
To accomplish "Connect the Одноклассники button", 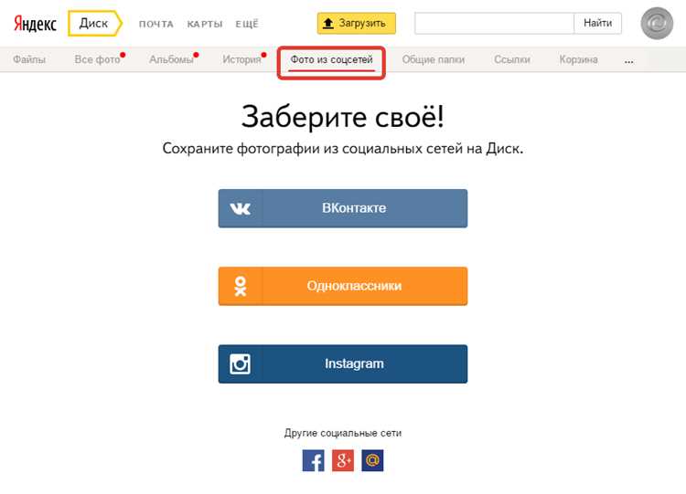I will click(x=343, y=286).
